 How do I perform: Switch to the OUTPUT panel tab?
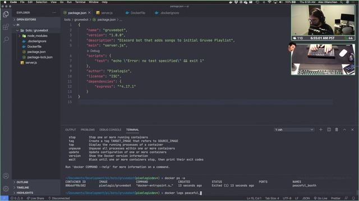click(70, 130)
